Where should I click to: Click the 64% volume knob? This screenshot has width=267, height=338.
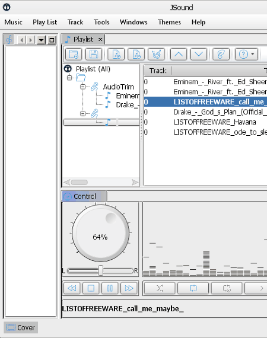100,233
